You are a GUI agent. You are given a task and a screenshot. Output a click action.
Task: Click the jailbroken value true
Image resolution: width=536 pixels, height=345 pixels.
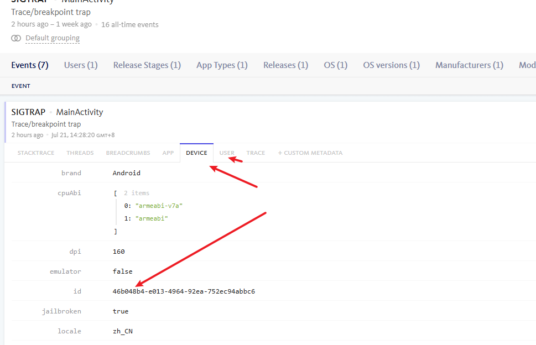[x=121, y=311]
